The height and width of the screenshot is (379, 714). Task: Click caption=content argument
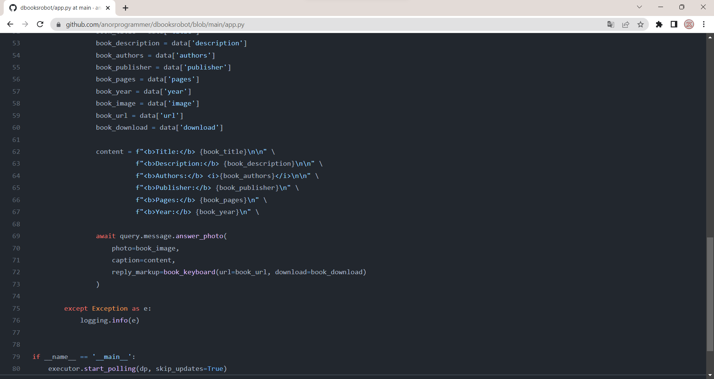tap(144, 260)
